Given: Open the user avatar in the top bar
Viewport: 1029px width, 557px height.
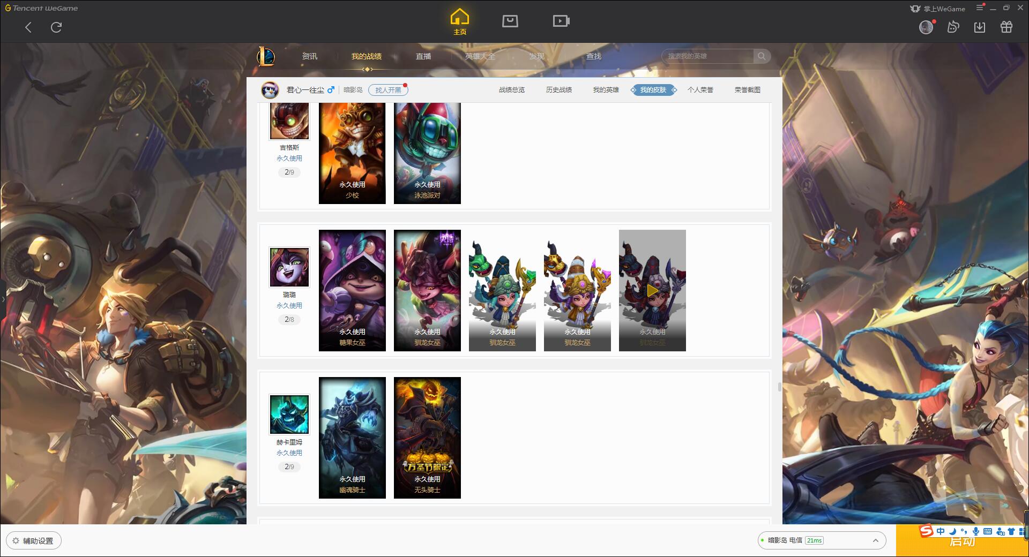Looking at the screenshot, I should [x=926, y=27].
